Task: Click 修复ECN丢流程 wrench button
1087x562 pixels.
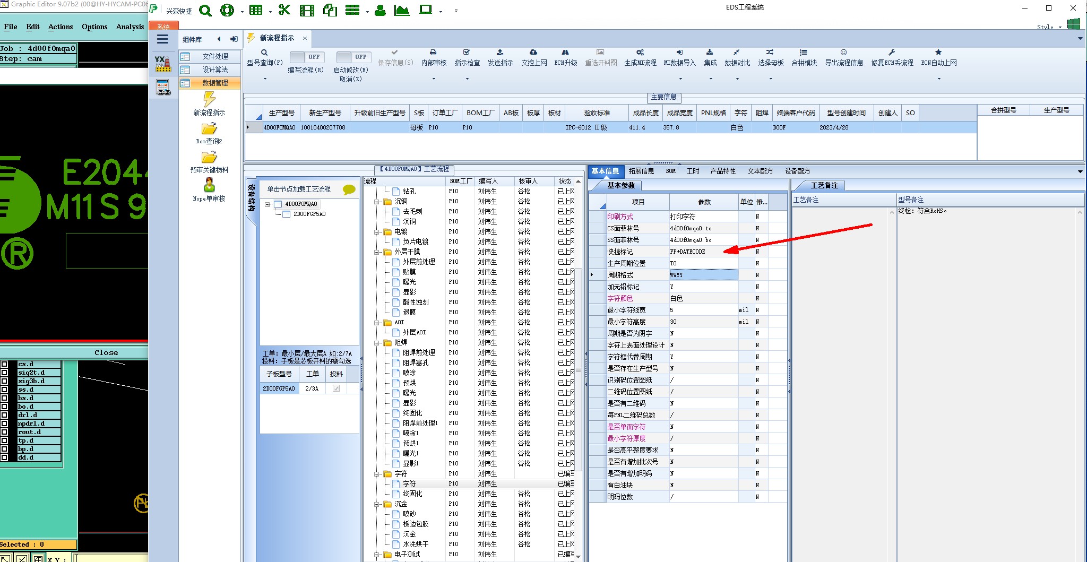Action: [x=892, y=58]
